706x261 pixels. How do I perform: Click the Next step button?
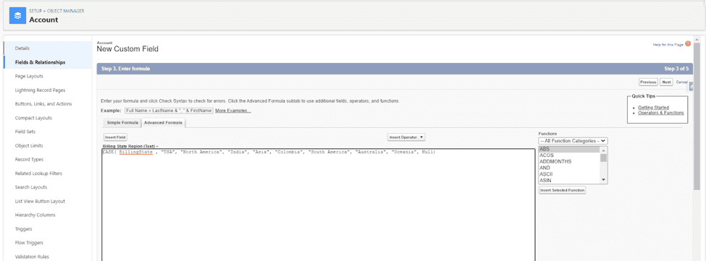click(x=666, y=82)
